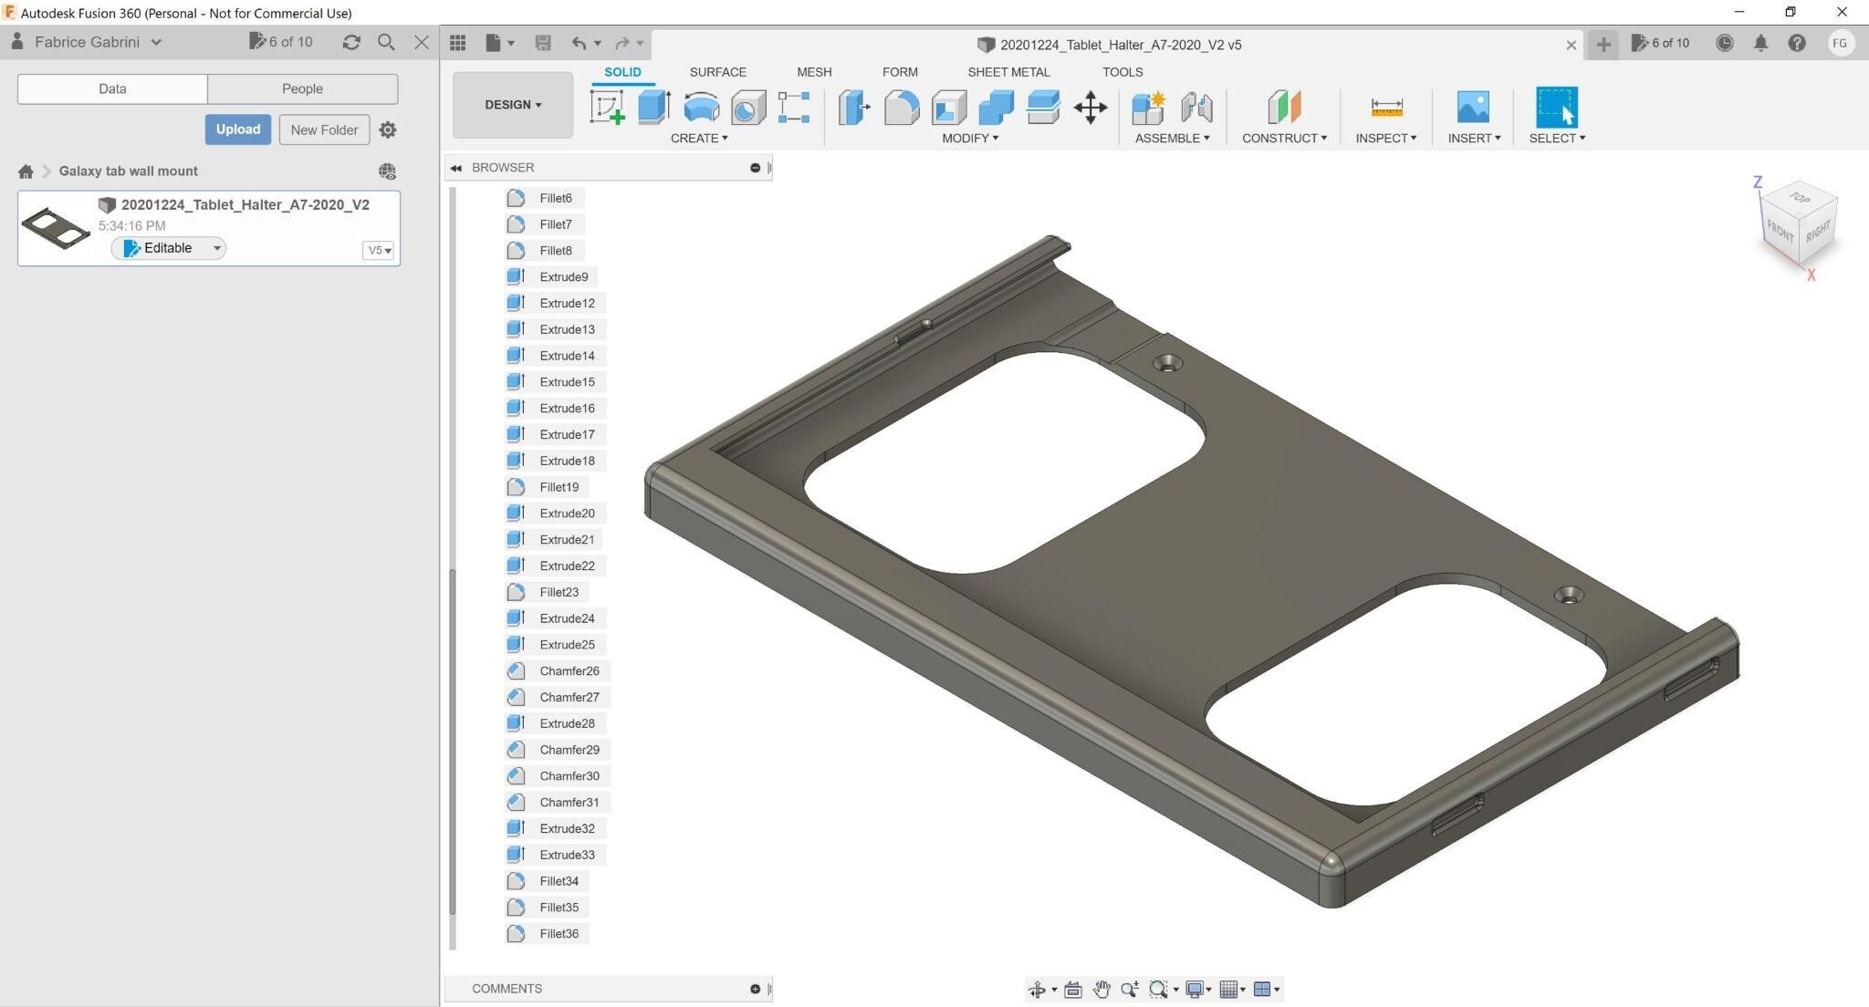The width and height of the screenshot is (1869, 1007).
Task: Open Galaxy tab wall mount breadcrumb
Action: [x=128, y=171]
